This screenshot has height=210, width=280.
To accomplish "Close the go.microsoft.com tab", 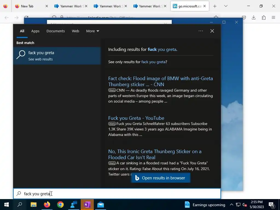I will click(x=205, y=6).
